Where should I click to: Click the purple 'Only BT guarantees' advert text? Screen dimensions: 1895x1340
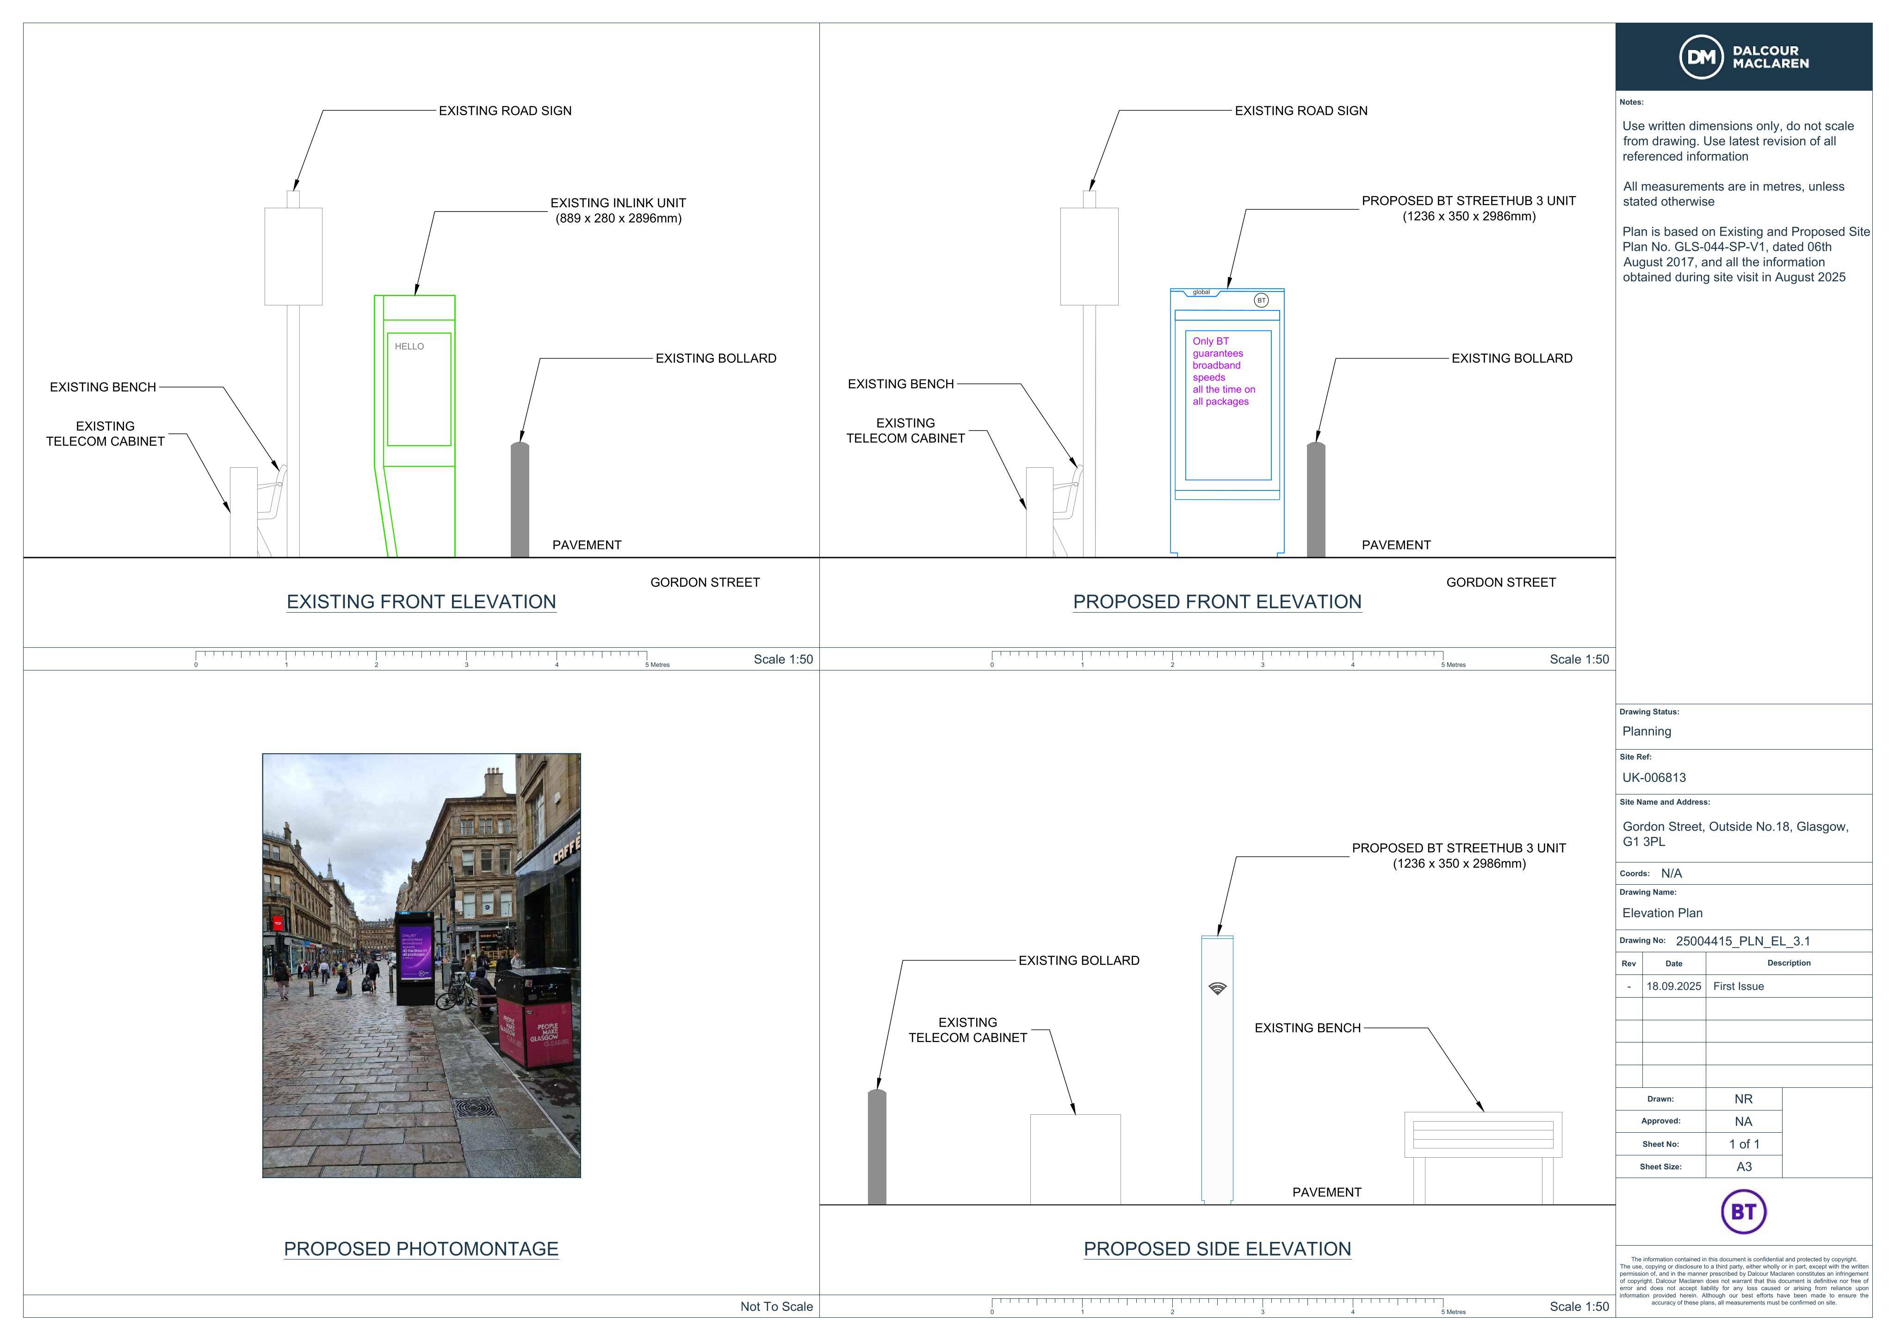pyautogui.click(x=1224, y=372)
